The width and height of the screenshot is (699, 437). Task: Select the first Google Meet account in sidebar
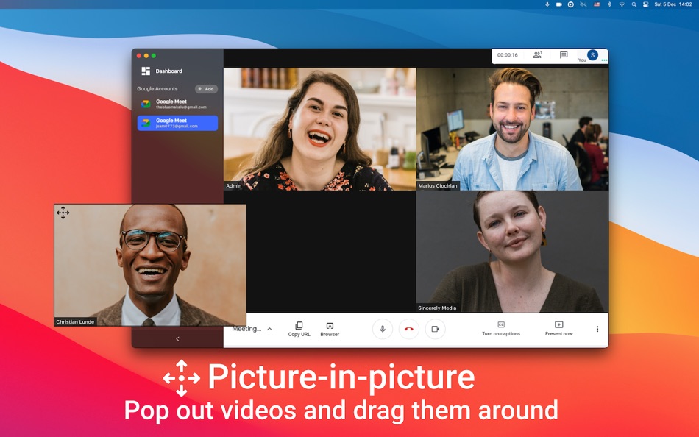pyautogui.click(x=177, y=104)
